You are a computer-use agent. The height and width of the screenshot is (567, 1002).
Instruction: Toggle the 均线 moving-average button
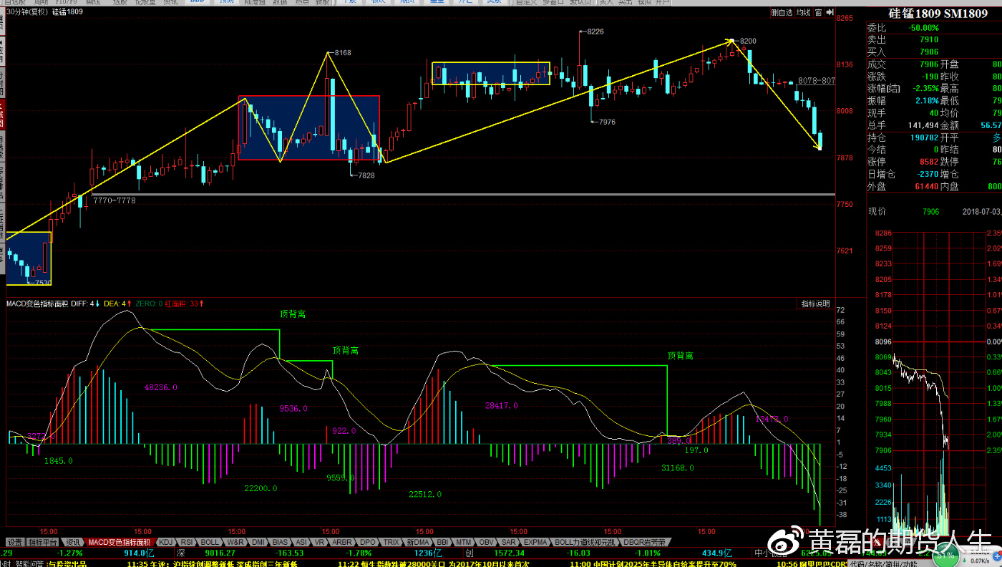pyautogui.click(x=803, y=12)
